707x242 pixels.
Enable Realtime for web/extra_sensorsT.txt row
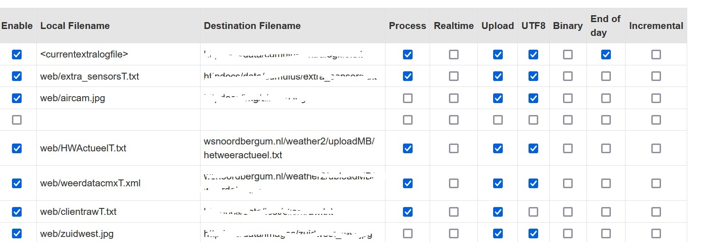point(454,76)
